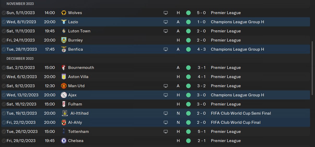
Task: Click the Chelsea club crest
Action: (64, 141)
